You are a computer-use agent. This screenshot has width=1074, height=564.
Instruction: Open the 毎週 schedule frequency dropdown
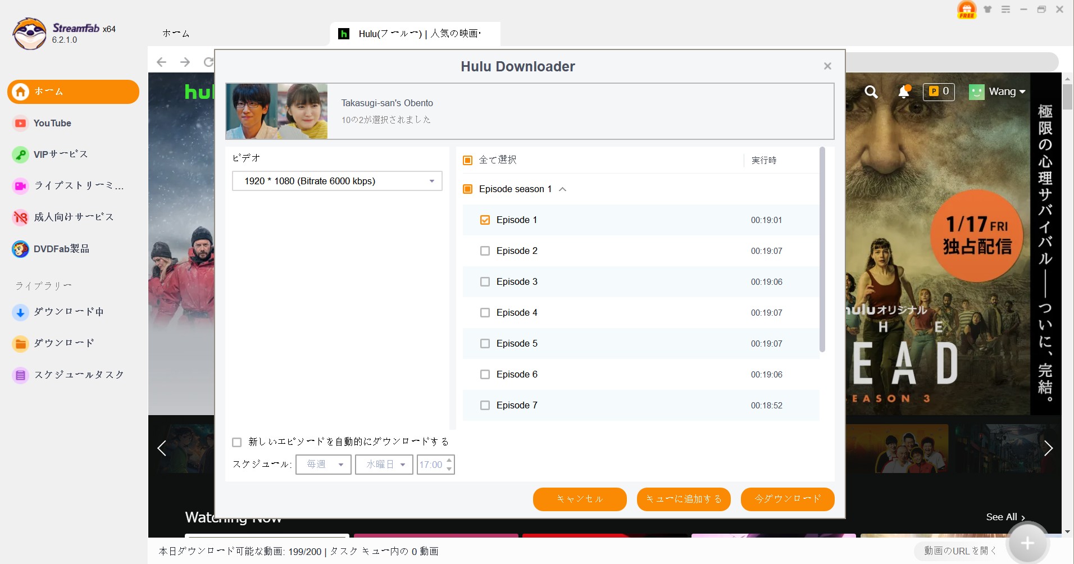(x=324, y=465)
